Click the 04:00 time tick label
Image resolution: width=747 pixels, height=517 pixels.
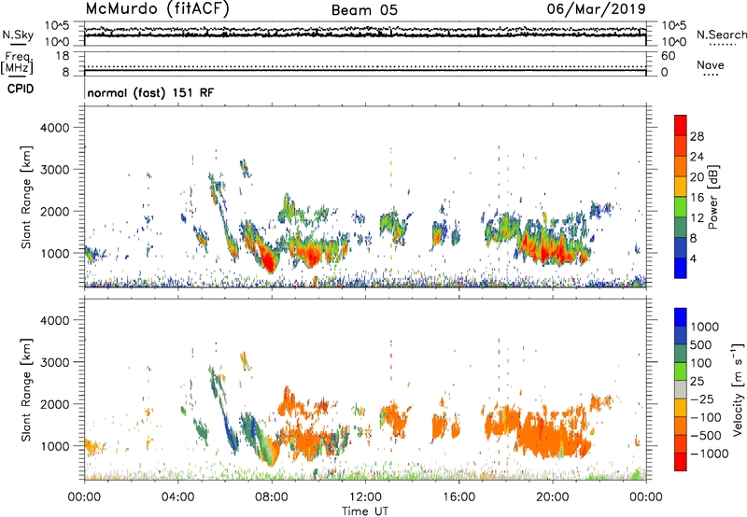point(177,497)
